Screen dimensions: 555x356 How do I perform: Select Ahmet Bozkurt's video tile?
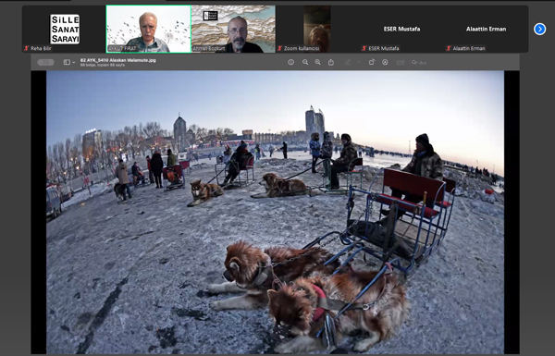coord(234,29)
